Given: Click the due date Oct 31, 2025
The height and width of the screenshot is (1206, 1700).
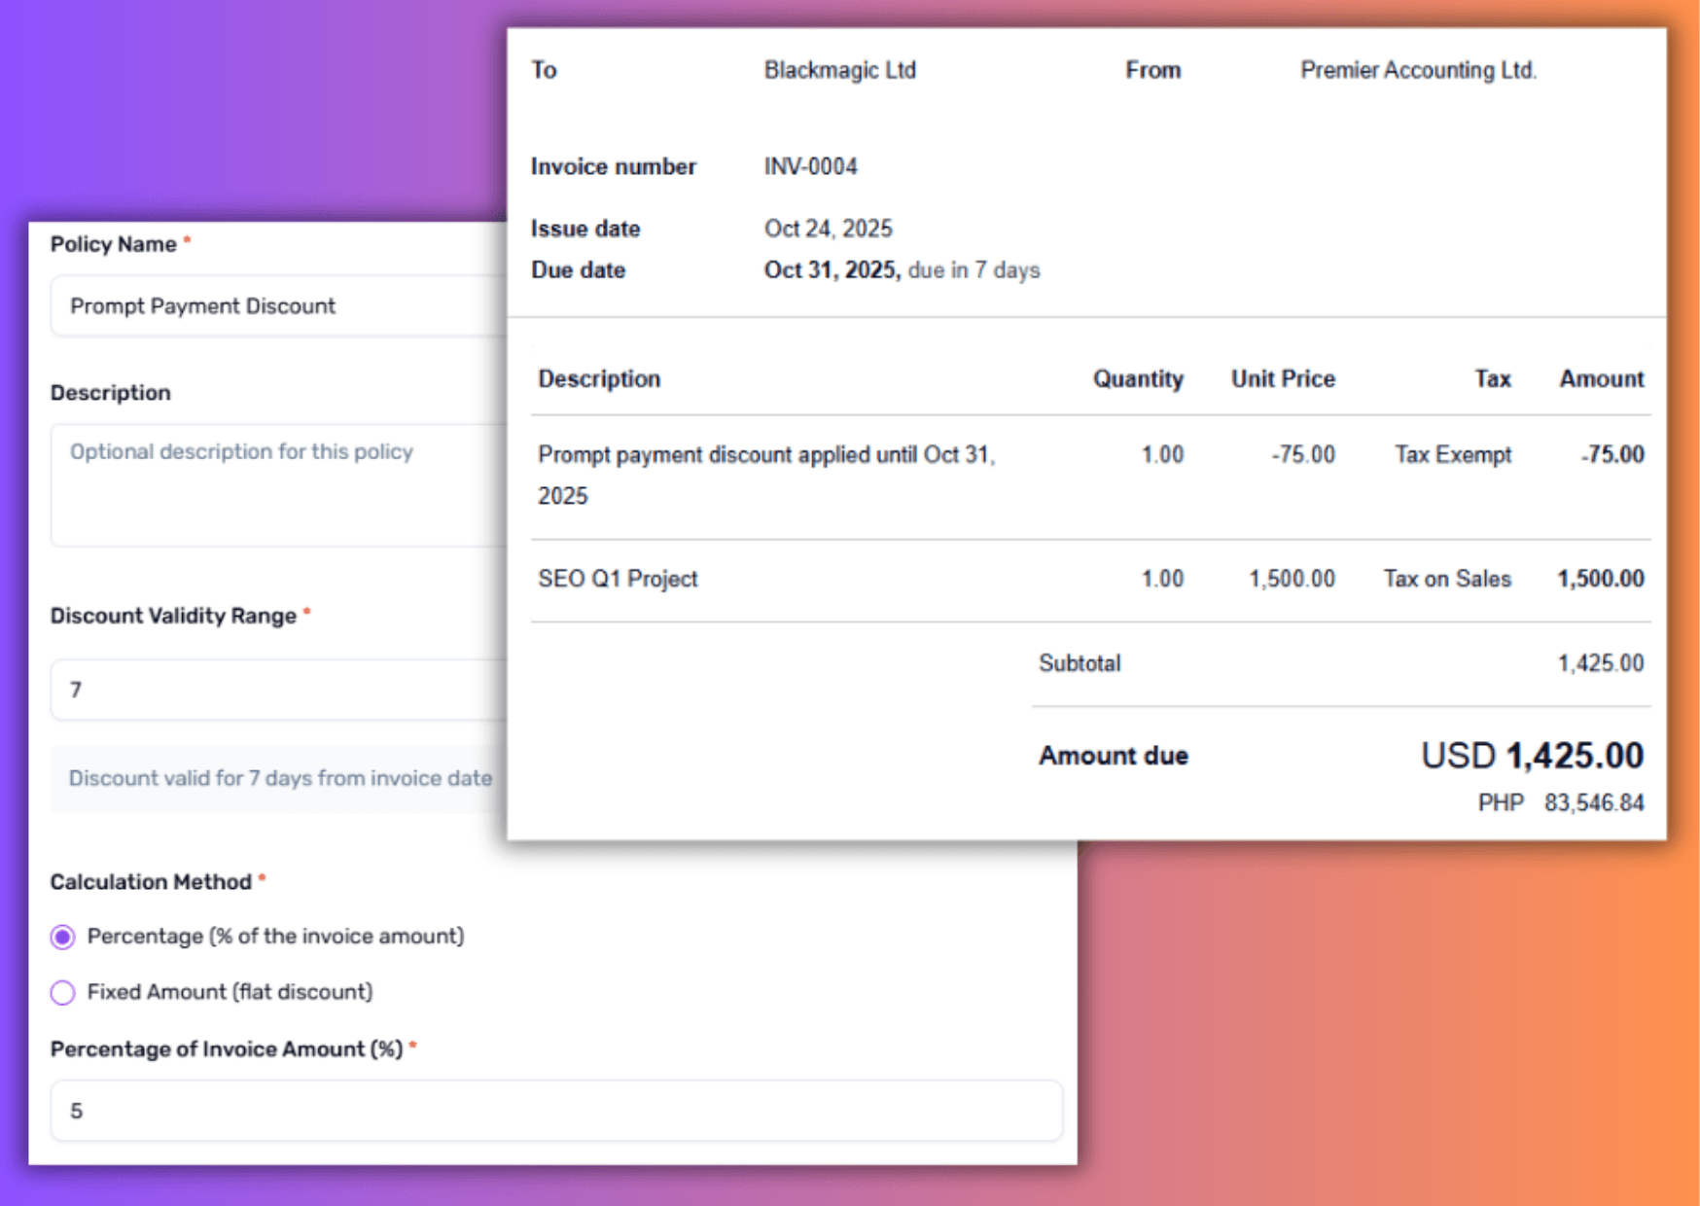Looking at the screenshot, I should click(x=832, y=270).
